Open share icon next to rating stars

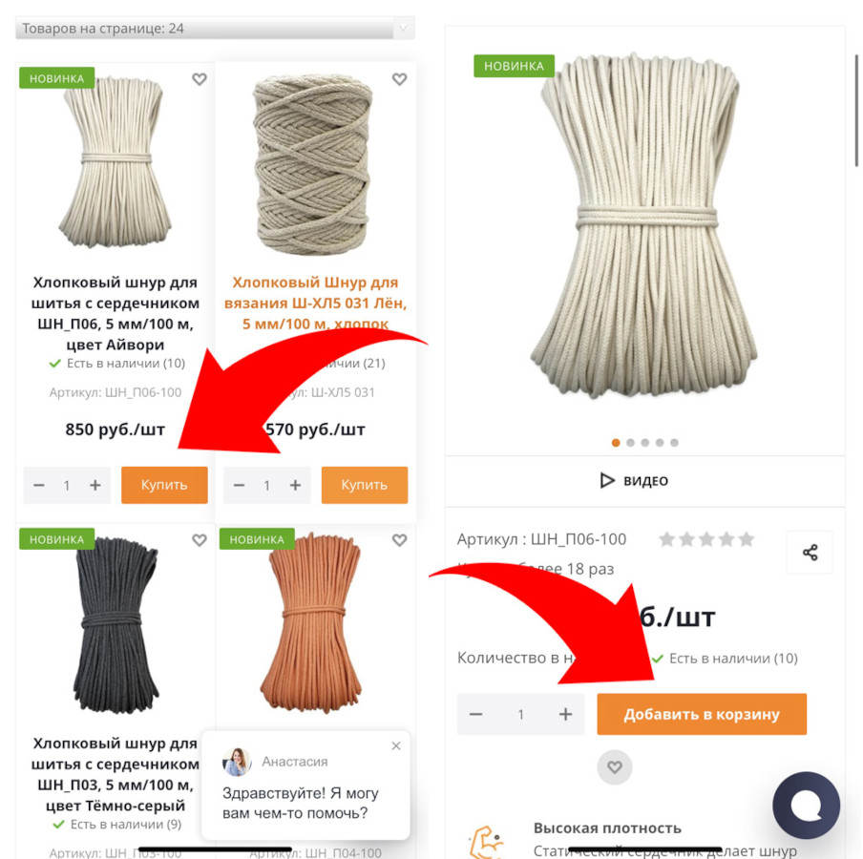click(810, 553)
